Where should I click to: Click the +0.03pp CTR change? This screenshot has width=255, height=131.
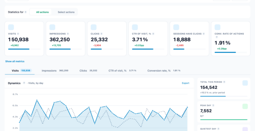[x=139, y=46]
